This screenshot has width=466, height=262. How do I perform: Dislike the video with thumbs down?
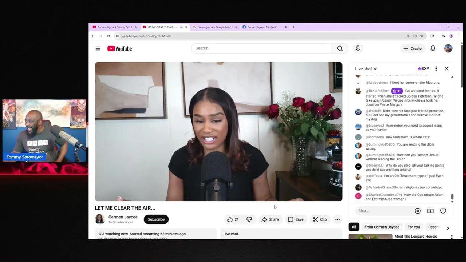point(249,219)
